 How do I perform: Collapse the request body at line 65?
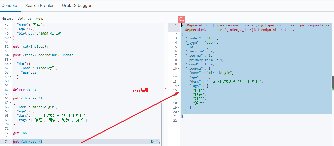coord(10,103)
